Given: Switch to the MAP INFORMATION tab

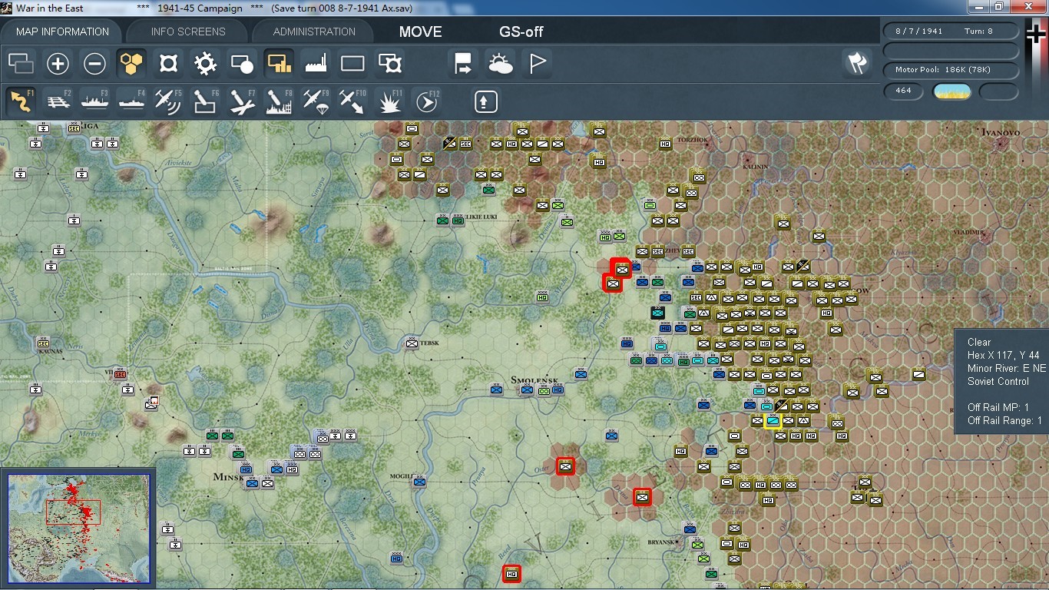Looking at the screenshot, I should pyautogui.click(x=62, y=31).
